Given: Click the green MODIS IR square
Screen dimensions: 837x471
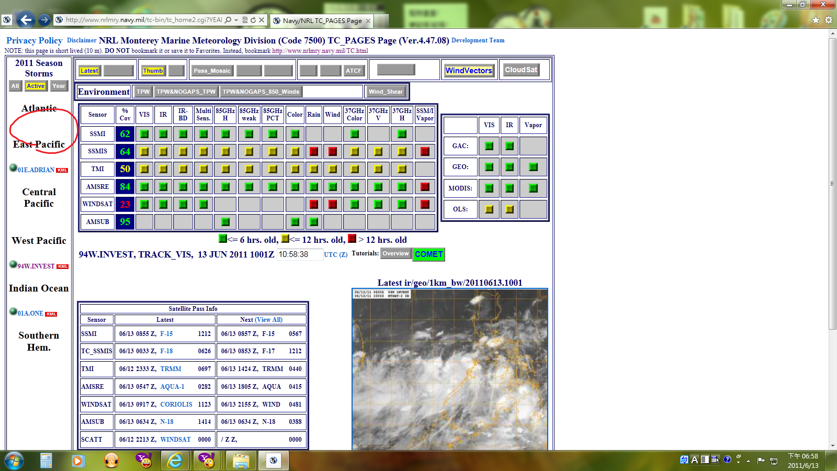Looking at the screenshot, I should tap(510, 188).
